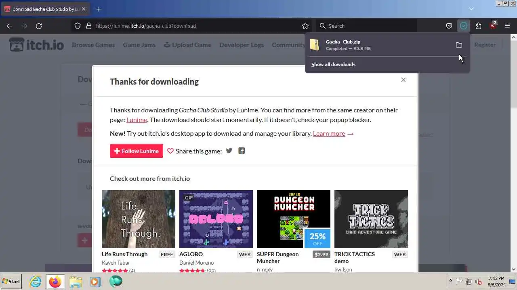Viewport: 517px width, 290px height.
Task: Go back to the previous page
Action: point(10,26)
